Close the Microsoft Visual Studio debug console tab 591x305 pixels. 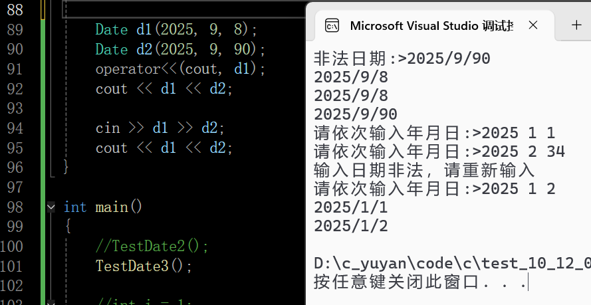tap(533, 25)
